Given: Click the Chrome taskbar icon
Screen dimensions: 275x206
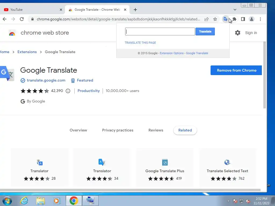Looking at the screenshot, I should pyautogui.click(x=74, y=201).
